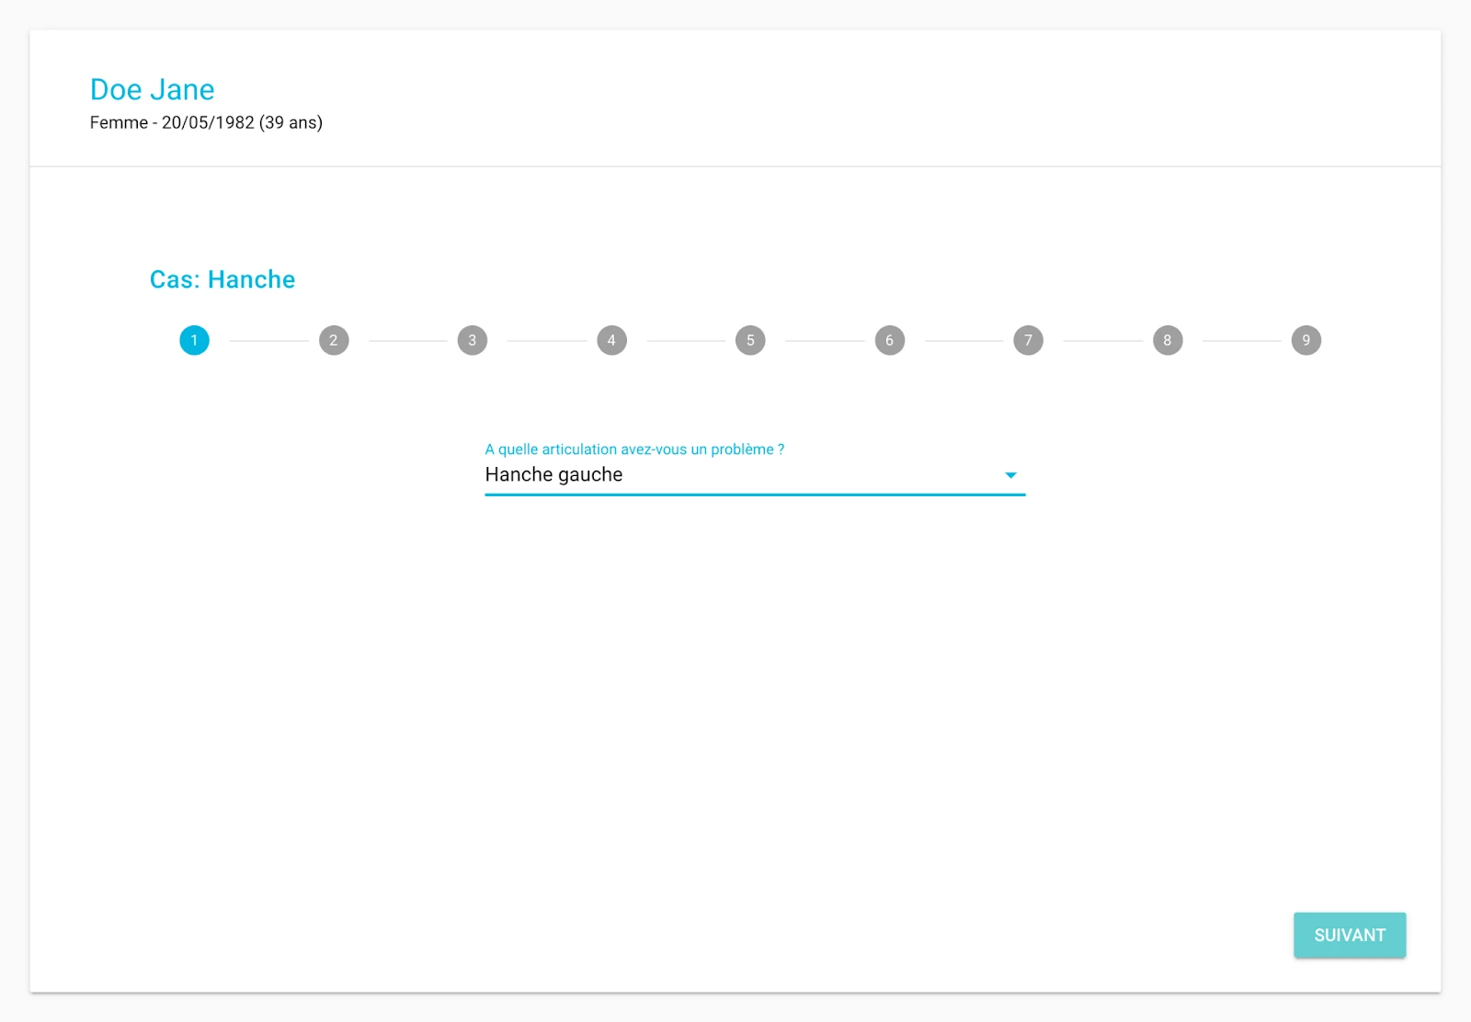Click the blue underline of the articulation field
The image size is (1471, 1022).
point(754,494)
